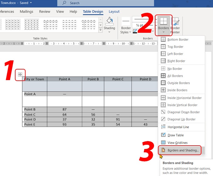This screenshot has width=213, height=176.
Task: Click inside the Search box
Action: pyautogui.click(x=106, y=3)
